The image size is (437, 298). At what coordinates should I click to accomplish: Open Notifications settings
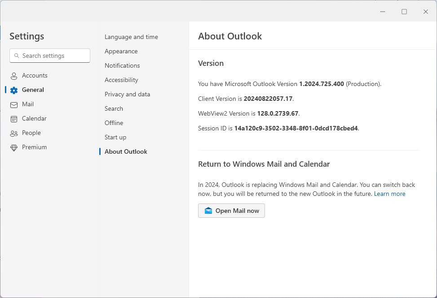pos(122,65)
